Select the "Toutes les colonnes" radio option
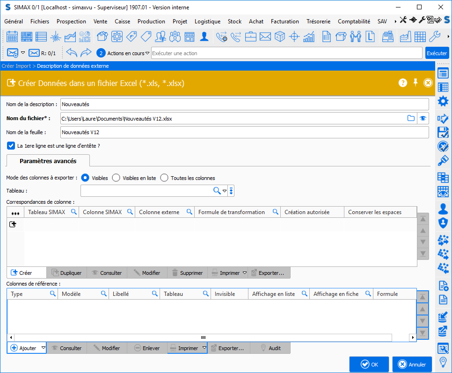This screenshot has width=452, height=373. pyautogui.click(x=164, y=178)
